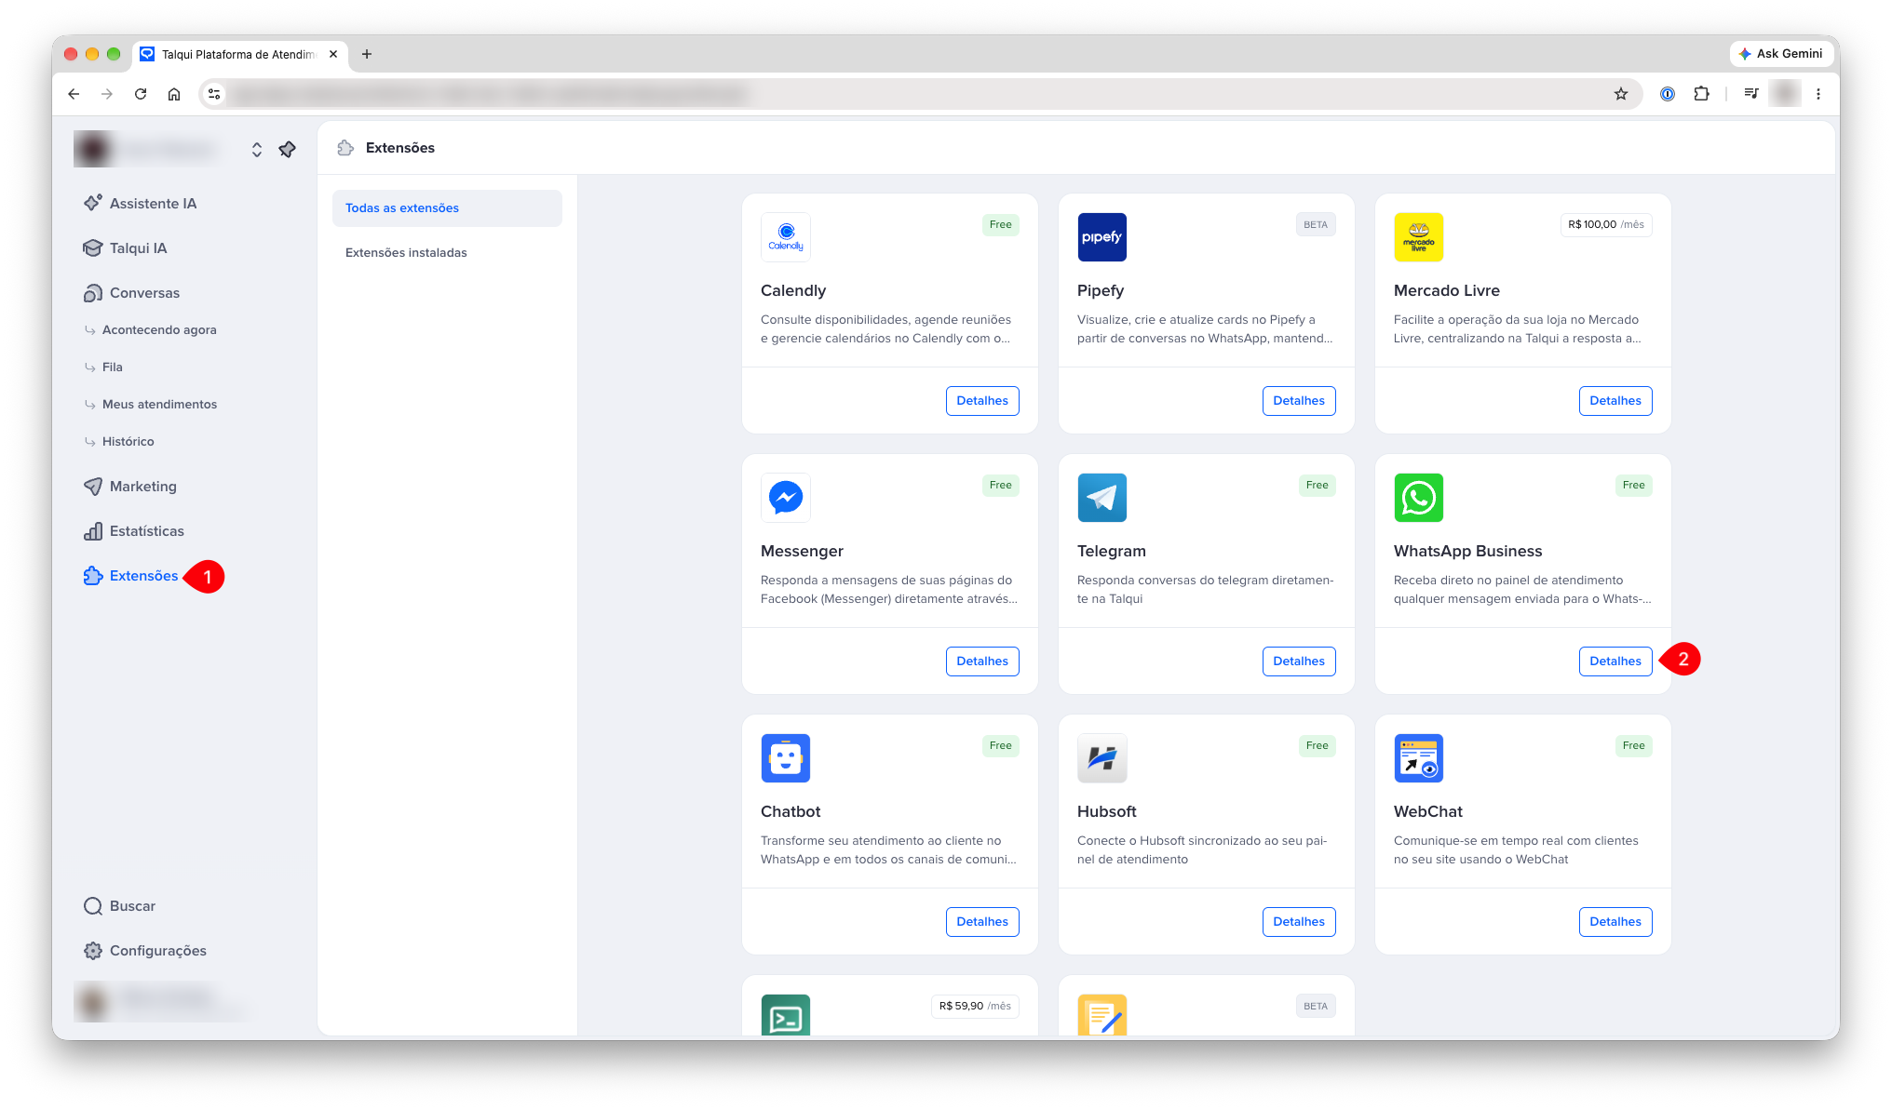Open Buscar search in sidebar

tap(119, 905)
